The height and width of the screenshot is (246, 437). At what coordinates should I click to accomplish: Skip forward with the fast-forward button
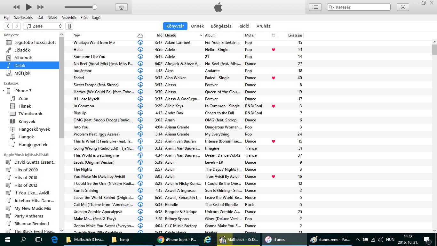[41, 7]
